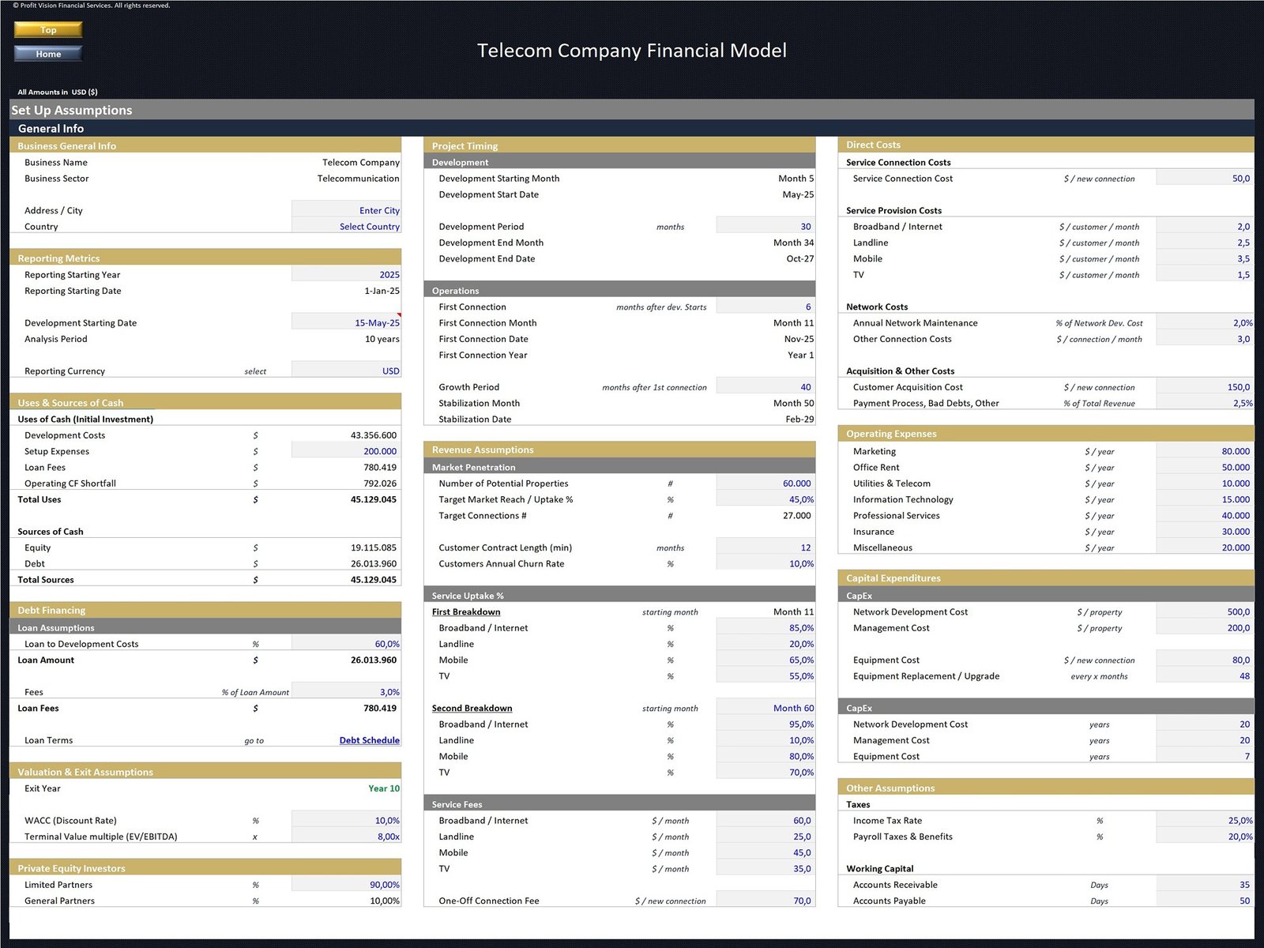Select the Limited Partners 90,00% cell
This screenshot has height=948, width=1264.
(347, 885)
